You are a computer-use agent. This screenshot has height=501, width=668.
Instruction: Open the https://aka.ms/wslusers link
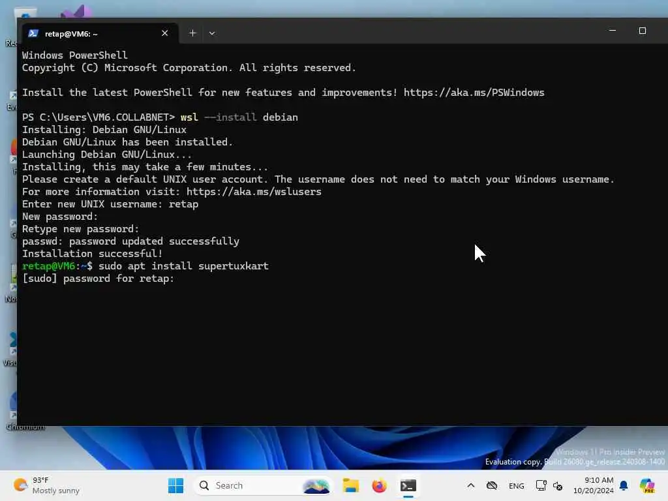[254, 192]
